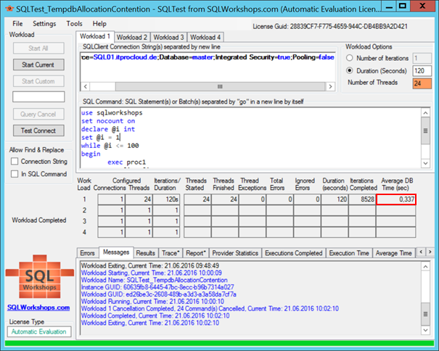Viewport: 439px width, 351px height.
Task: Click the SQL Command editor text area
Action: (250, 138)
